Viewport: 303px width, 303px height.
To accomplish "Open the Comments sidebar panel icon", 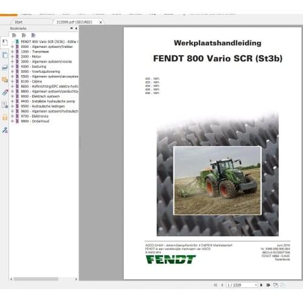I will click(x=5, y=80).
